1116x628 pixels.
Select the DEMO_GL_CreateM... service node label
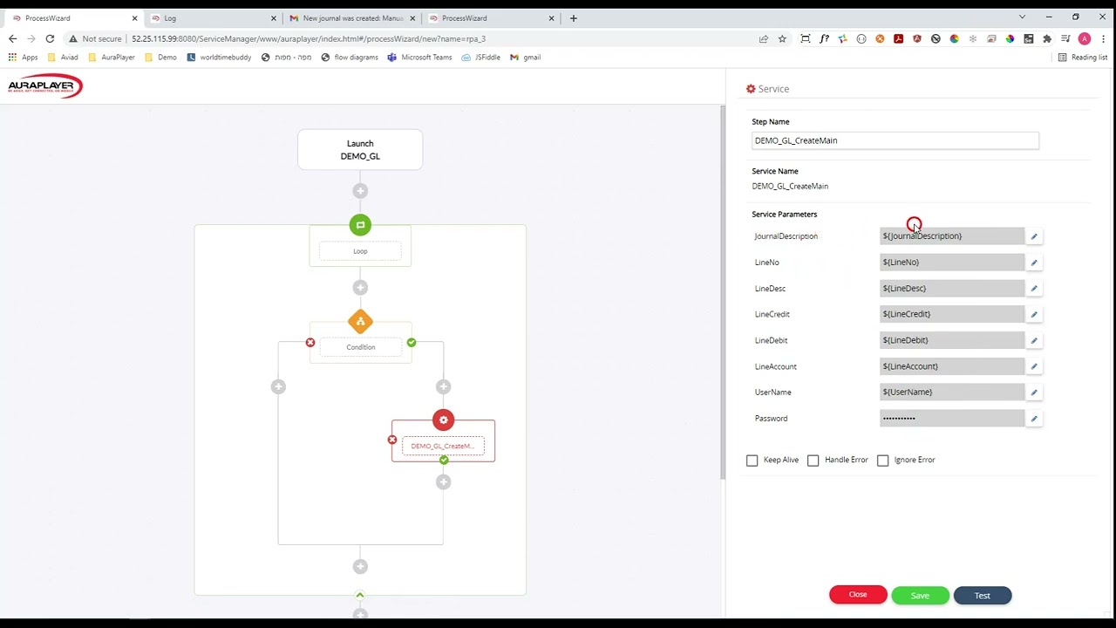tap(443, 446)
